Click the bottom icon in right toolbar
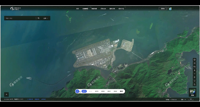 [x=195, y=84]
